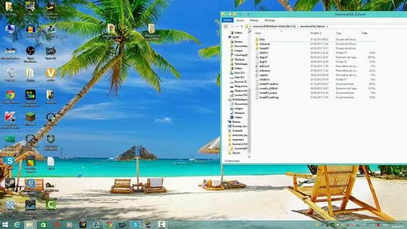407x229 pixels.
Task: Sort files by the Modifié le column
Action: click(x=316, y=33)
